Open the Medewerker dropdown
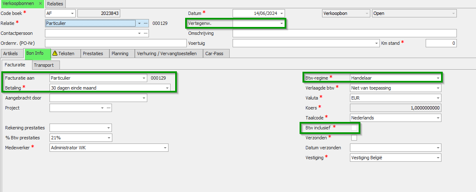This screenshot has width=476, height=192. (x=165, y=148)
